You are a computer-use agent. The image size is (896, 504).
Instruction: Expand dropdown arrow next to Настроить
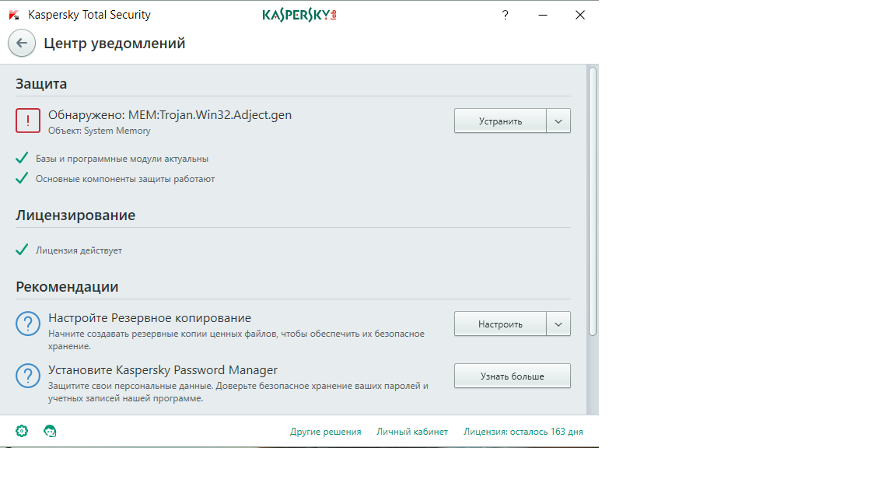click(x=558, y=324)
